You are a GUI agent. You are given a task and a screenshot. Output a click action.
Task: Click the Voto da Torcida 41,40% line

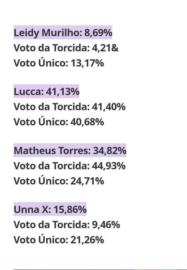pos(69,107)
